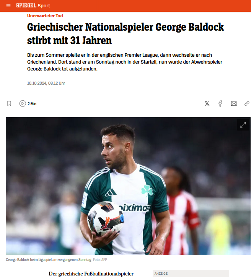The image size is (251, 277).
Task: Open the George Baldock match photo
Action: click(128, 186)
